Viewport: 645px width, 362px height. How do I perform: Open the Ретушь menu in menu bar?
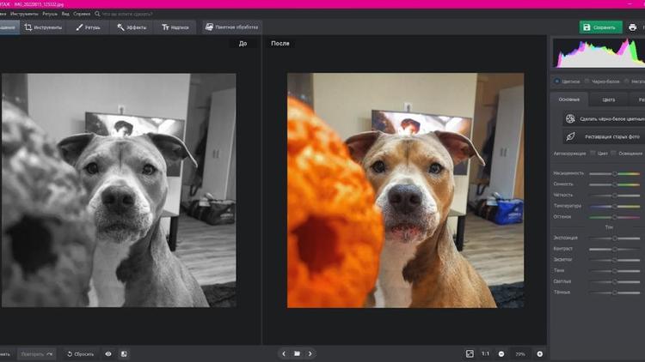coord(50,14)
